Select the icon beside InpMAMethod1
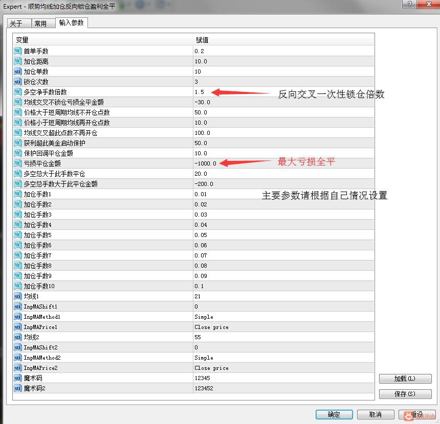The height and width of the screenshot is (424, 440). (18, 317)
